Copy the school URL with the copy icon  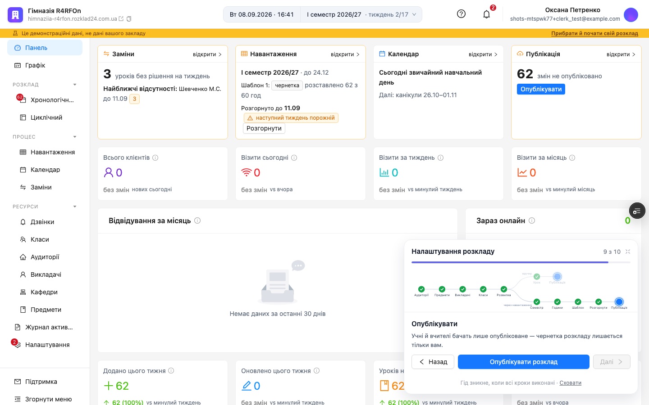129,19
